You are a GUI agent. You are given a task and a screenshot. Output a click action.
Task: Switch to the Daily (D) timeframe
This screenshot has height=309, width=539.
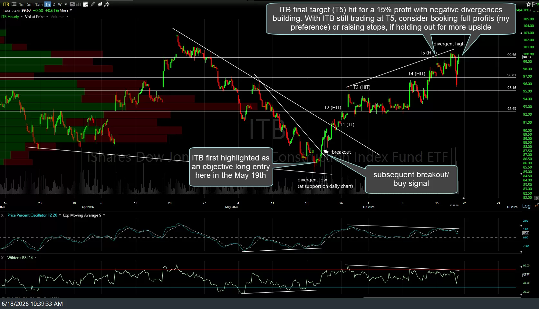pyautogui.click(x=54, y=4)
